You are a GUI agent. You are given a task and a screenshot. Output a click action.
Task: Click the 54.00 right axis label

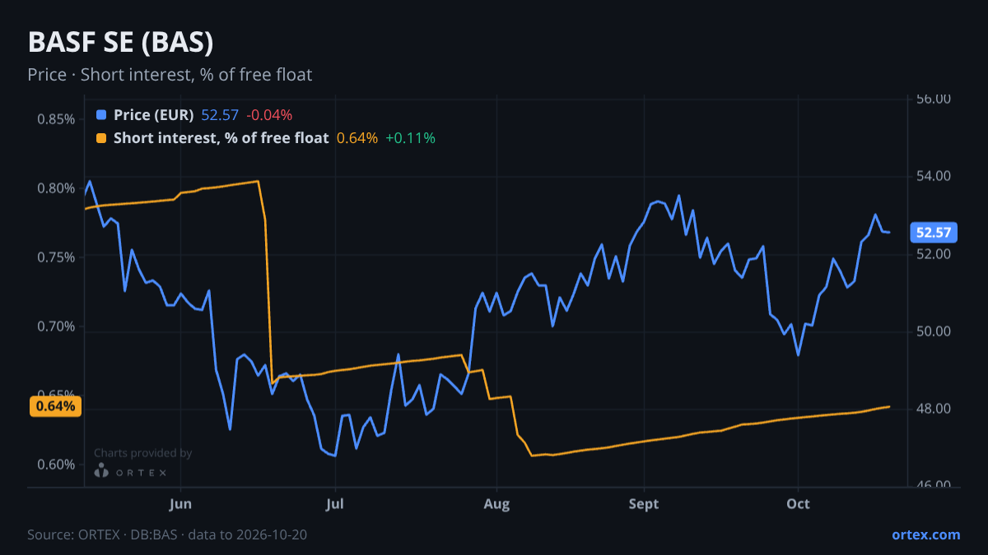(x=934, y=176)
